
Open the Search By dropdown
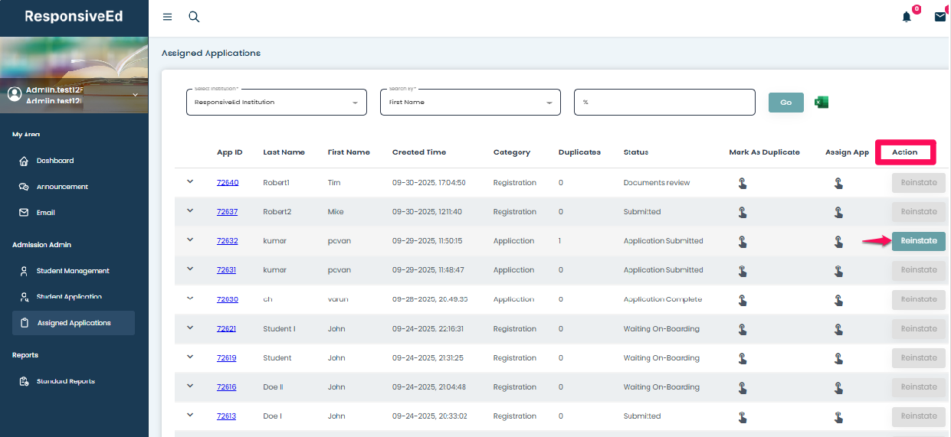pyautogui.click(x=470, y=103)
